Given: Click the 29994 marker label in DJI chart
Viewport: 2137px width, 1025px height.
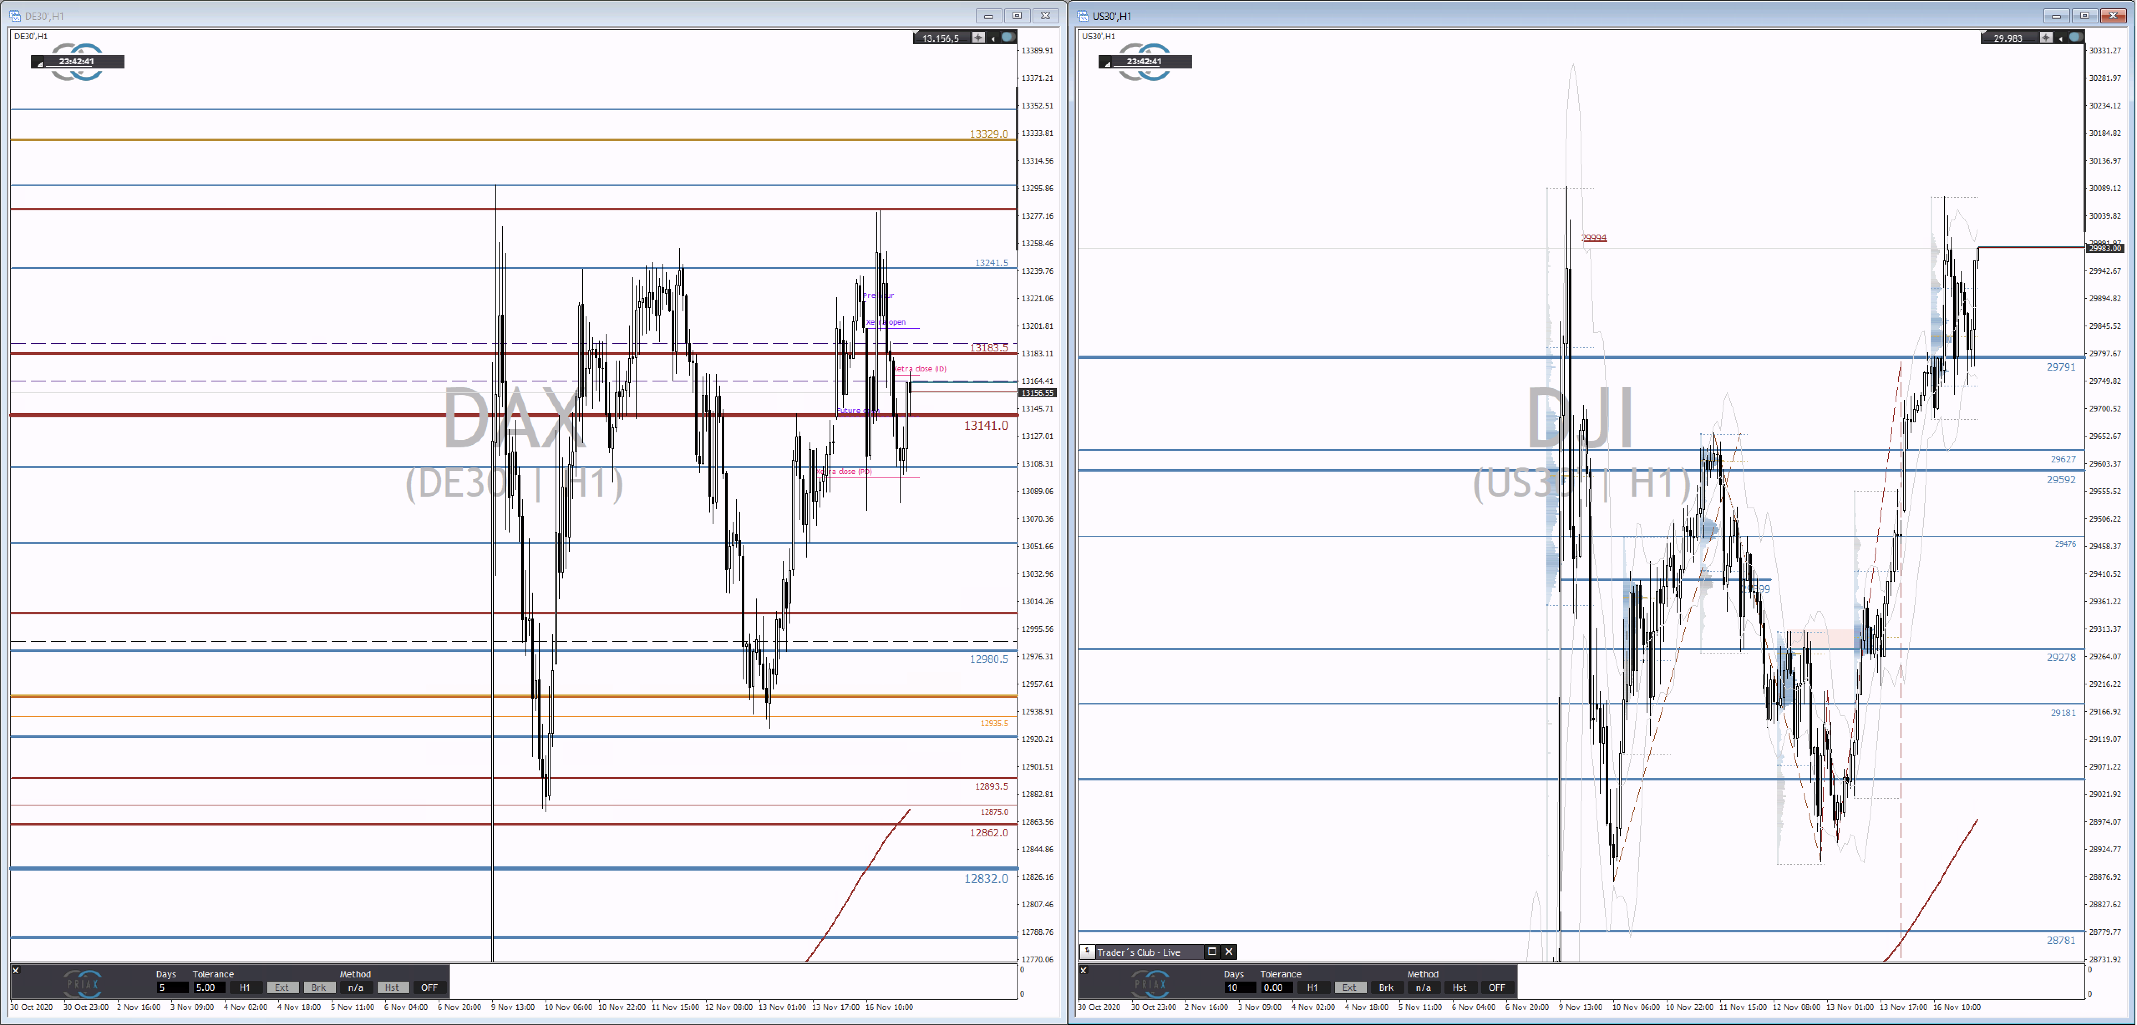Looking at the screenshot, I should pyautogui.click(x=1594, y=238).
